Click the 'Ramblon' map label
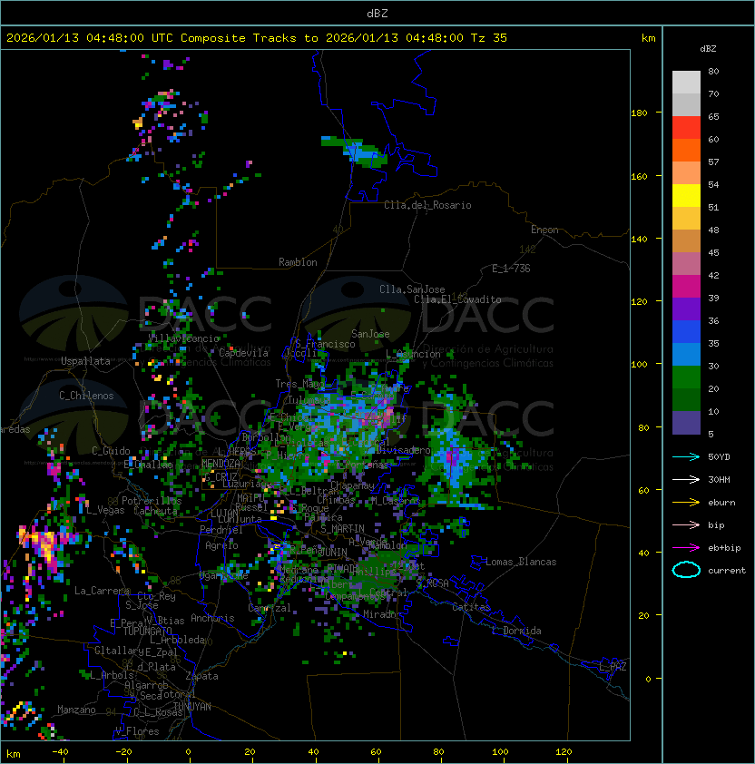Image resolution: width=755 pixels, height=764 pixels. click(x=298, y=262)
